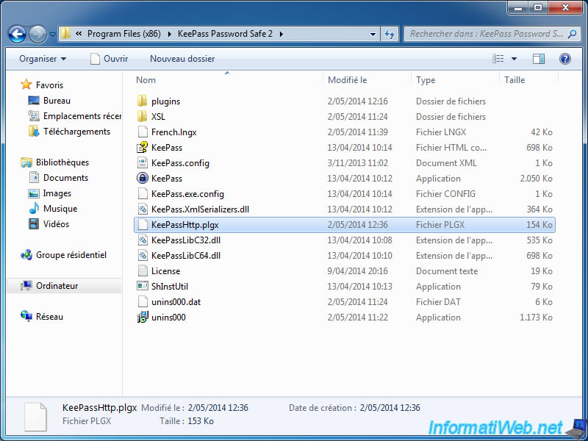The height and width of the screenshot is (441, 588).
Task: Click the magnifier search icon
Action: [x=573, y=34]
